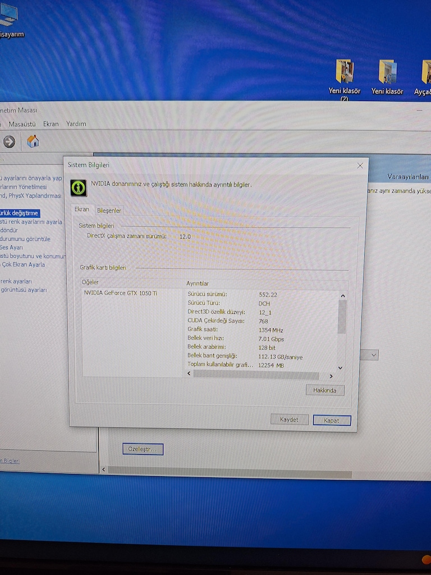Open PhysX Yapılandırması sidebar item
The width and height of the screenshot is (431, 575).
click(x=31, y=196)
